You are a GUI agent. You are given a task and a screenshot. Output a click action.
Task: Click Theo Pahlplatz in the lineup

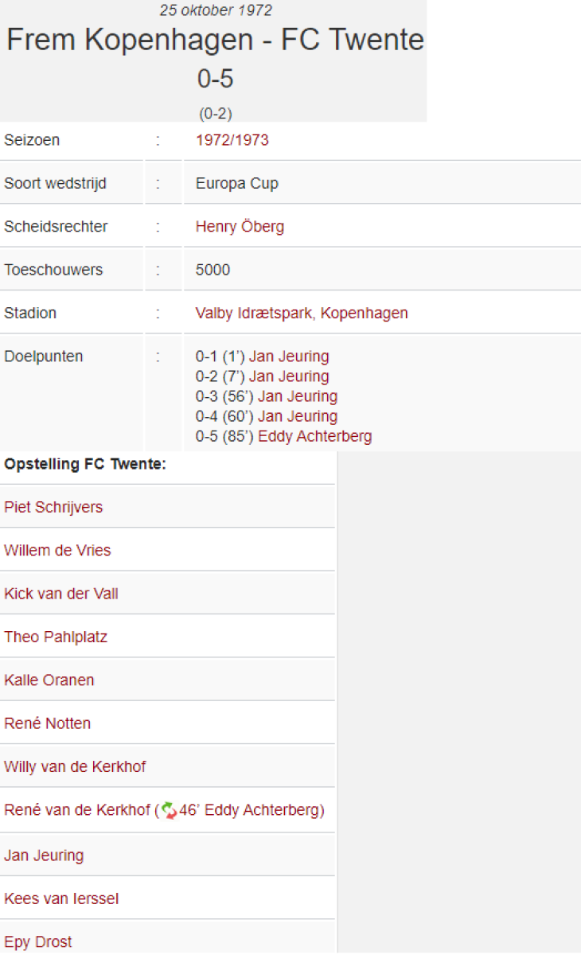point(56,637)
